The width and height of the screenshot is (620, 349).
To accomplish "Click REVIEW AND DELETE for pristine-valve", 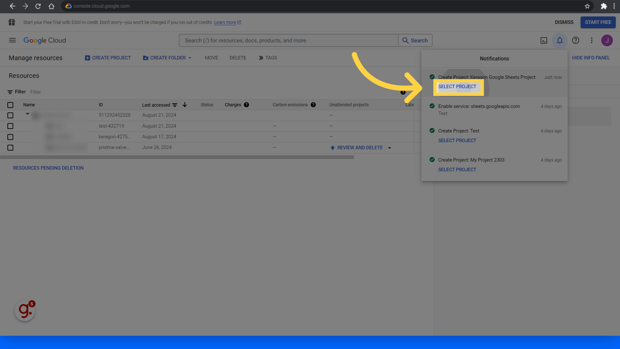I will [356, 148].
